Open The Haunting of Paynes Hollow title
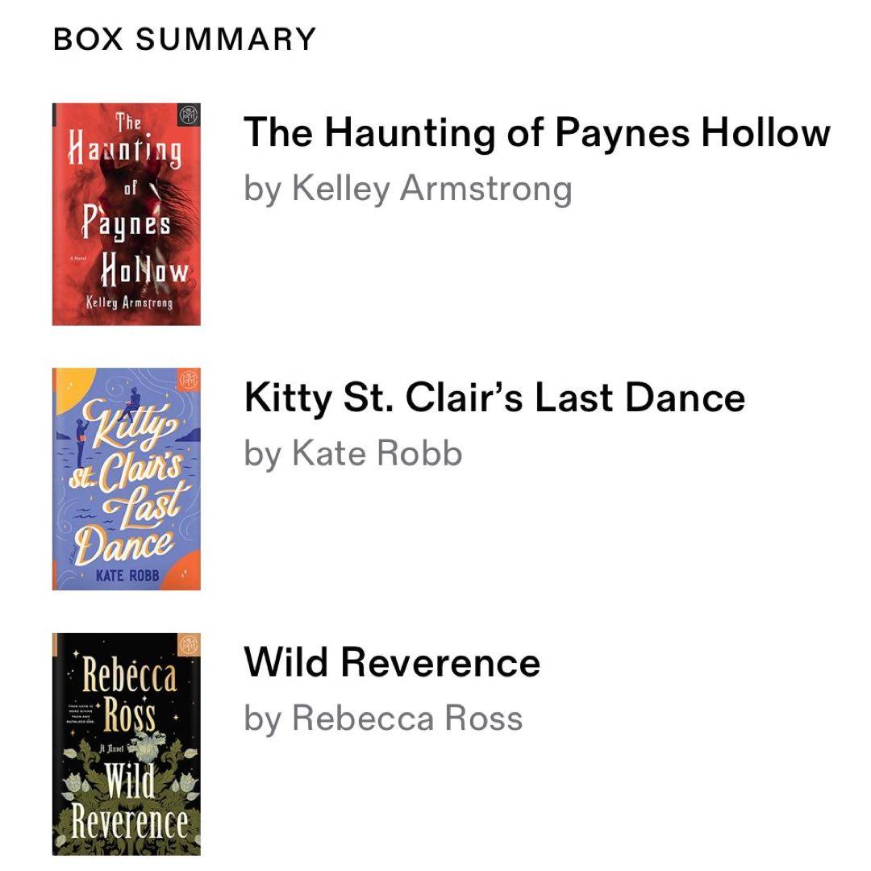This screenshot has height=871, width=871. click(x=536, y=132)
